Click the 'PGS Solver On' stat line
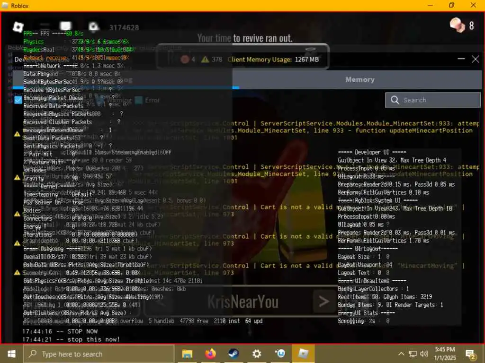Image resolution: width=485 pixels, height=363 pixels. tap(54, 202)
